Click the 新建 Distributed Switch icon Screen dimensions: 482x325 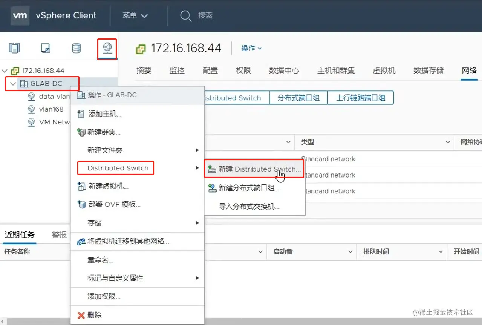[212, 169]
